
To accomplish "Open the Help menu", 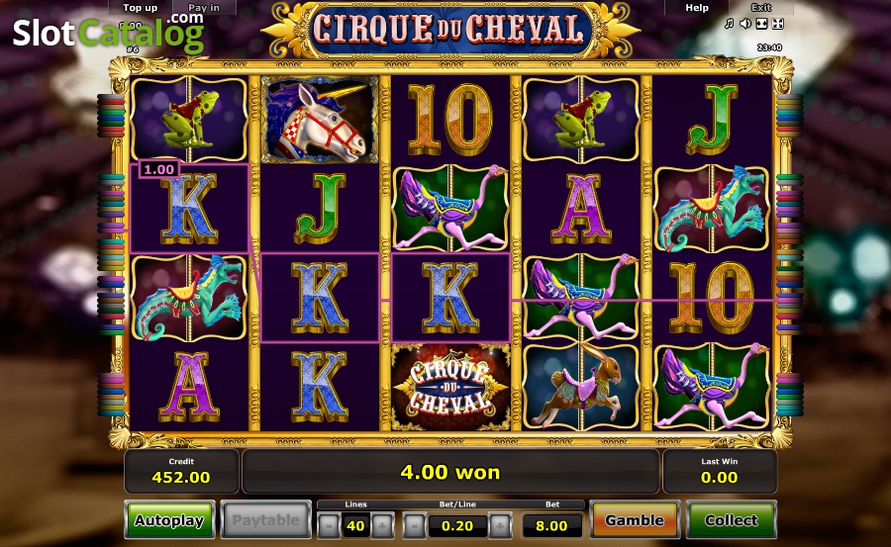I will tap(697, 7).
